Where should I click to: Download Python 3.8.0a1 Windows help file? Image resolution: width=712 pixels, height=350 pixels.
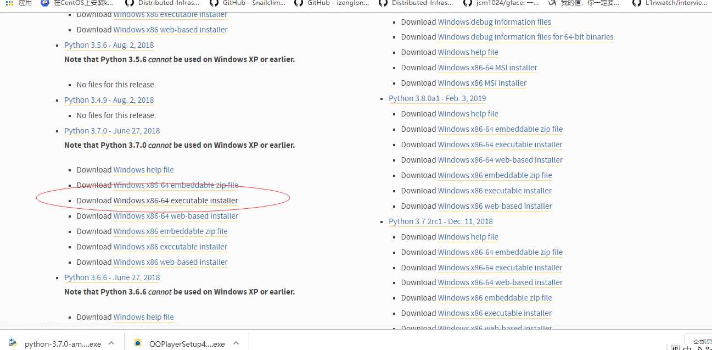coord(468,114)
